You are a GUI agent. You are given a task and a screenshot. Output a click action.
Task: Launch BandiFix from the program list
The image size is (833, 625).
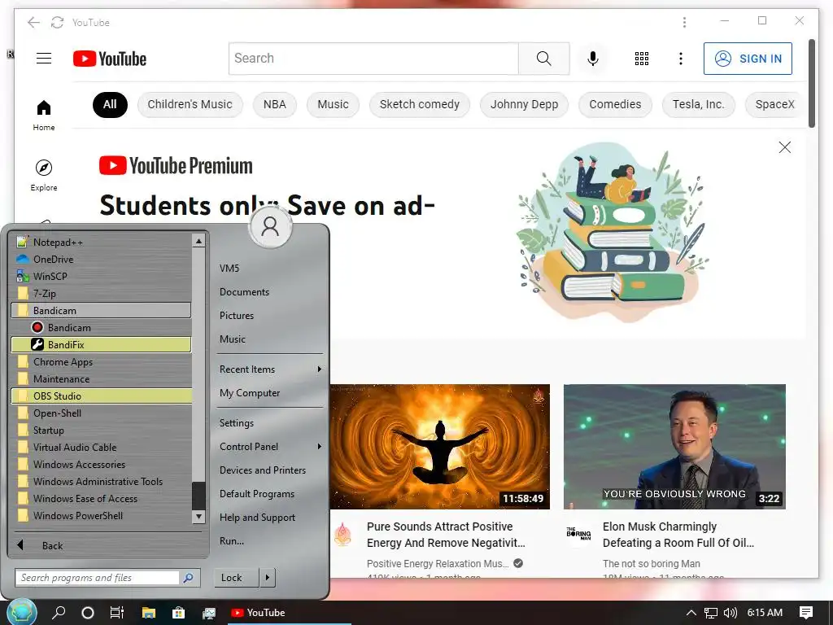coord(101,344)
